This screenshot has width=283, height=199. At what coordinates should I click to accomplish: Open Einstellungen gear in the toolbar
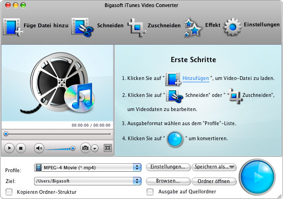click(x=233, y=27)
